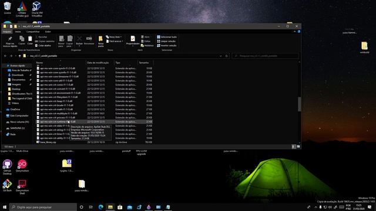Click Pin to Quick Access ribbon icon
376x211 pixels.
(x=10, y=41)
